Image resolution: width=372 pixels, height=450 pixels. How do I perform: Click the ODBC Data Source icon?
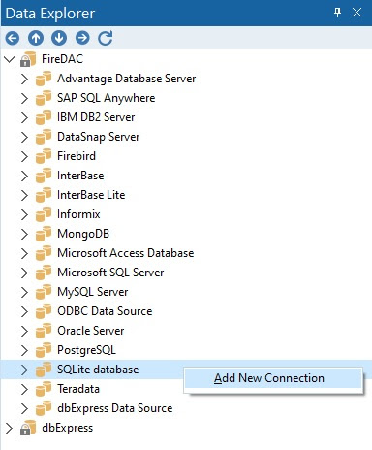coord(44,311)
